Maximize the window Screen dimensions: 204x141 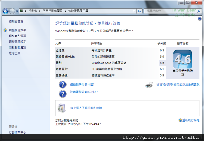(188, 3)
